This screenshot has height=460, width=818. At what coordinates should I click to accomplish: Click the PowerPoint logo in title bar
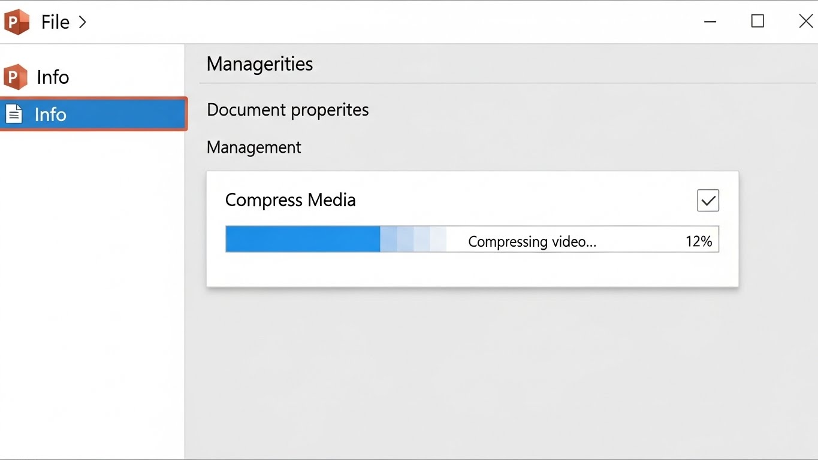[x=17, y=22]
